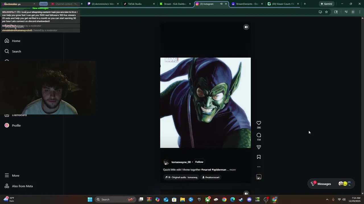Switch to the Stream - Kick Dashboard tab
The image size is (364, 204).
tap(175, 4)
